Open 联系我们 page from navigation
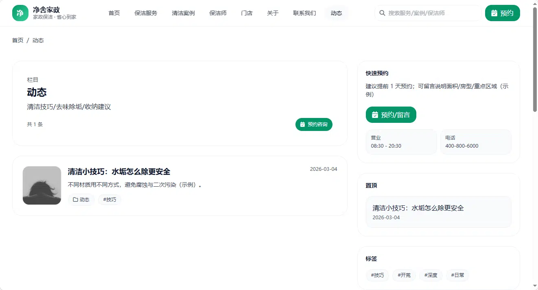Viewport: 538px width, 290px height. [x=304, y=13]
